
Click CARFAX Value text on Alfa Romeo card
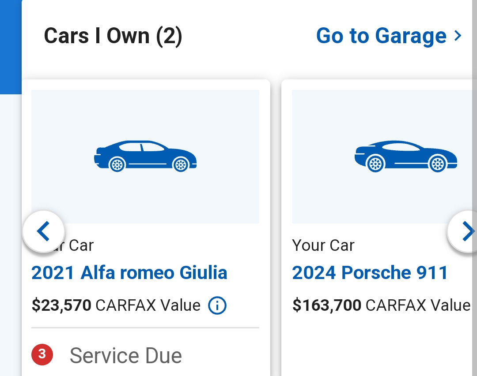148,305
